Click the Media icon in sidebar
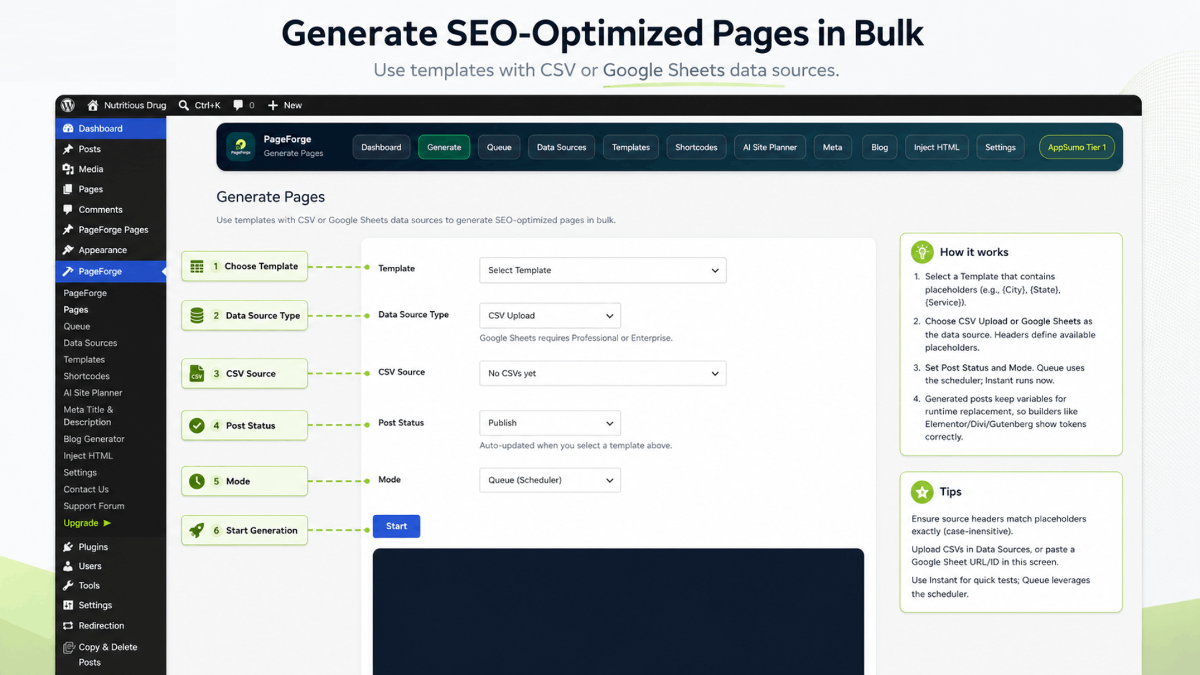This screenshot has height=675, width=1200. coord(68,169)
